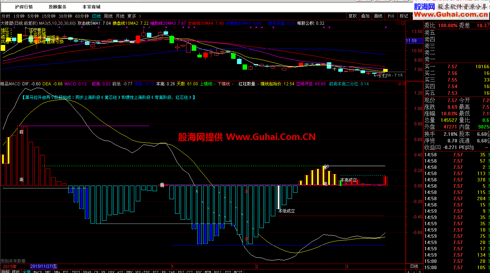
Task: Switch indicator to OBV tab
Action: (x=111, y=271)
